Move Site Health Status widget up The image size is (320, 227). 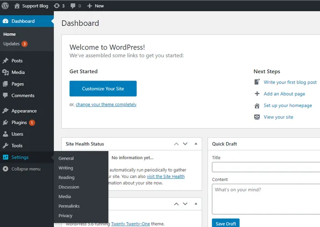click(176, 144)
